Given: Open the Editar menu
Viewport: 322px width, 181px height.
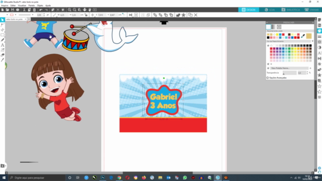Looking at the screenshot, I should coord(13,6).
